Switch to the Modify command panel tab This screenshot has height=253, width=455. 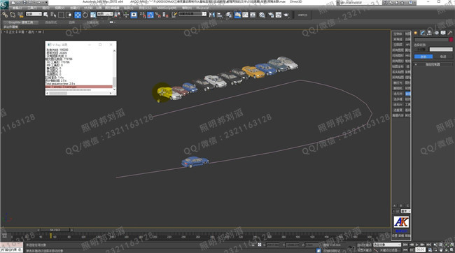pyautogui.click(x=423, y=33)
